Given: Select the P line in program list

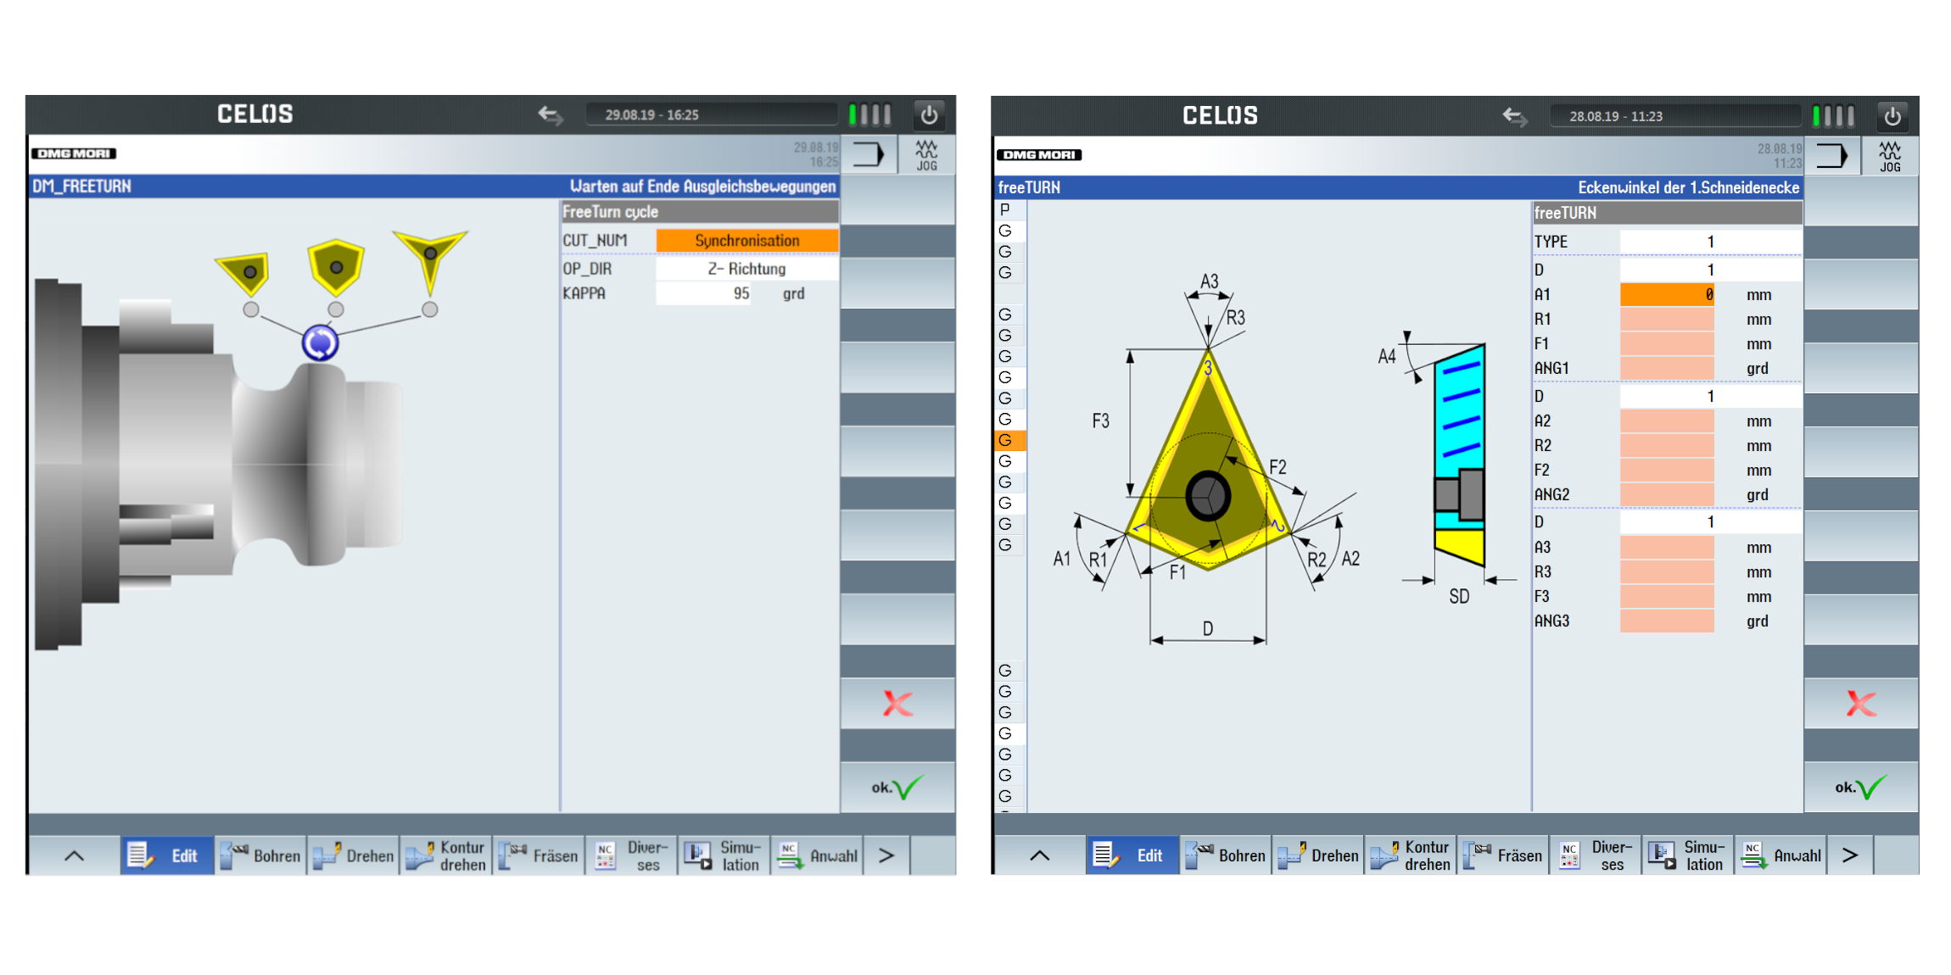Looking at the screenshot, I should [x=1009, y=209].
